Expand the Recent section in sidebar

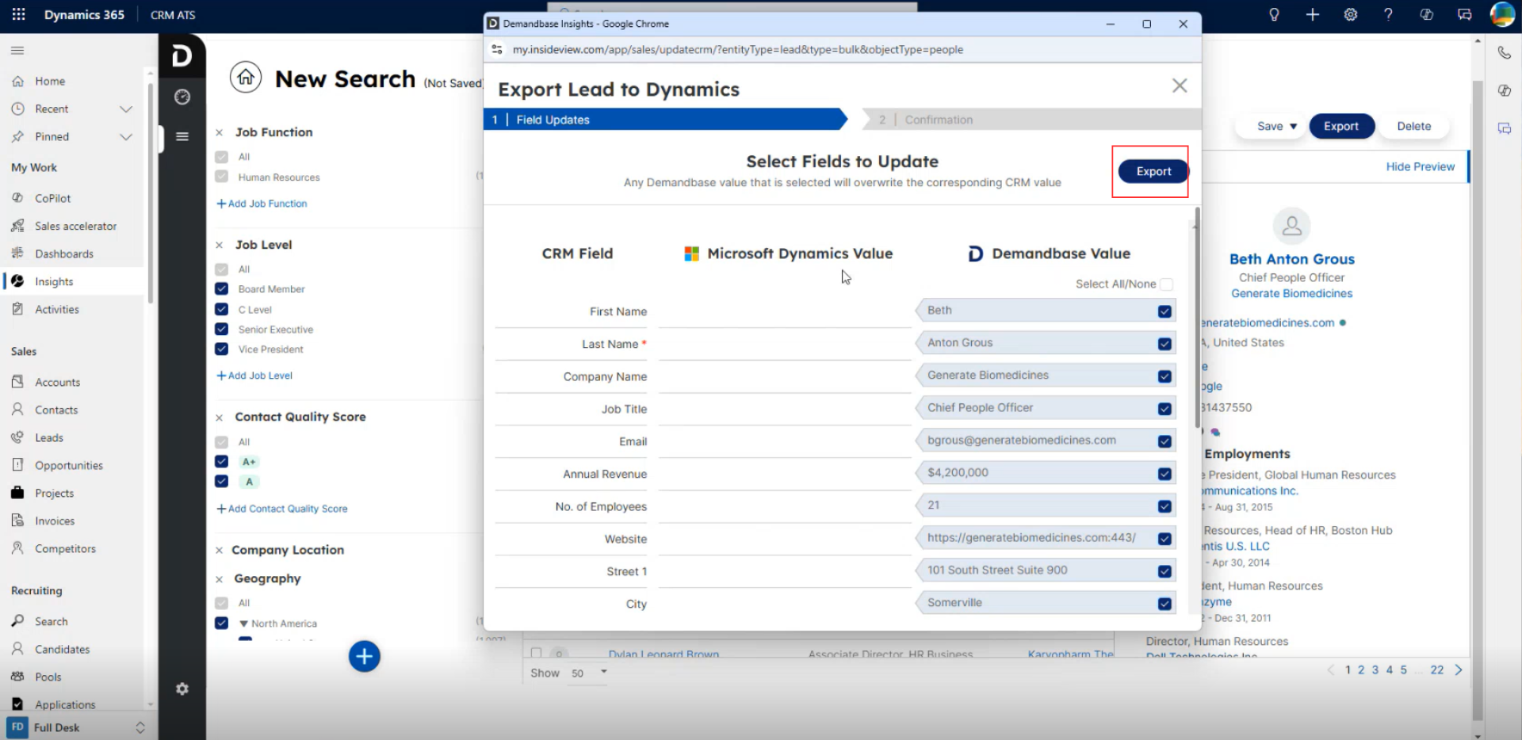125,109
